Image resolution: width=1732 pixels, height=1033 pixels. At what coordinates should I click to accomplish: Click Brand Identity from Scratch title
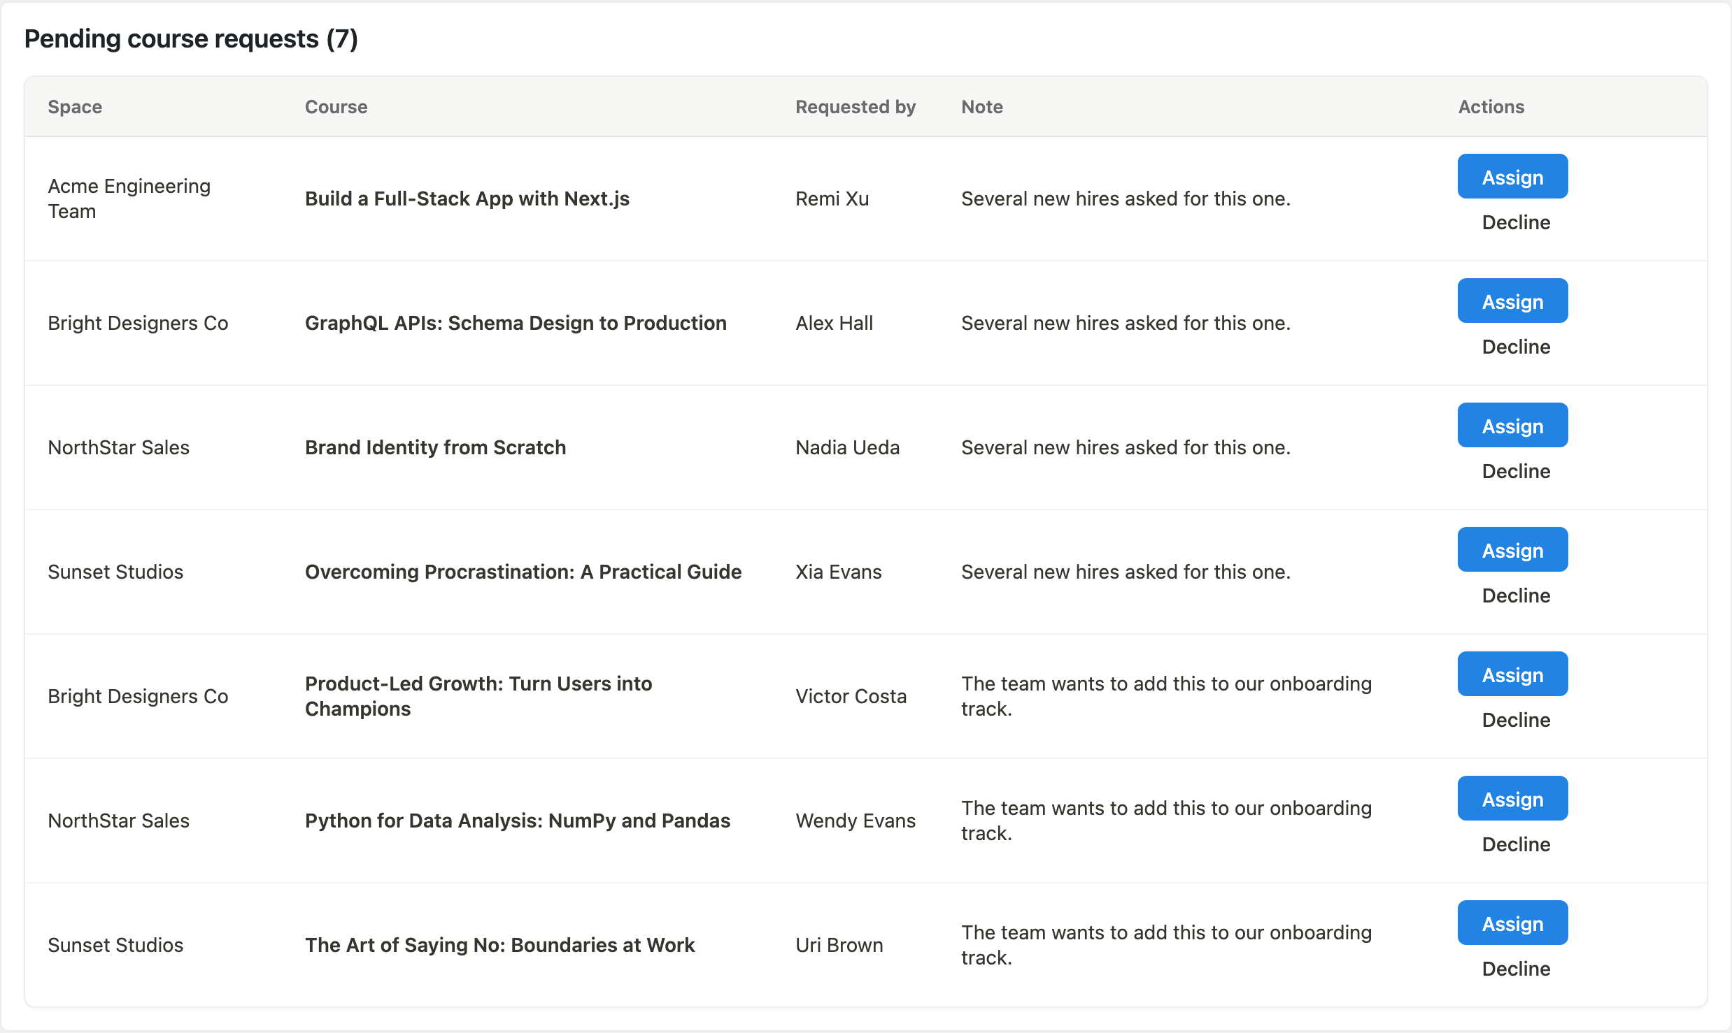pos(435,447)
